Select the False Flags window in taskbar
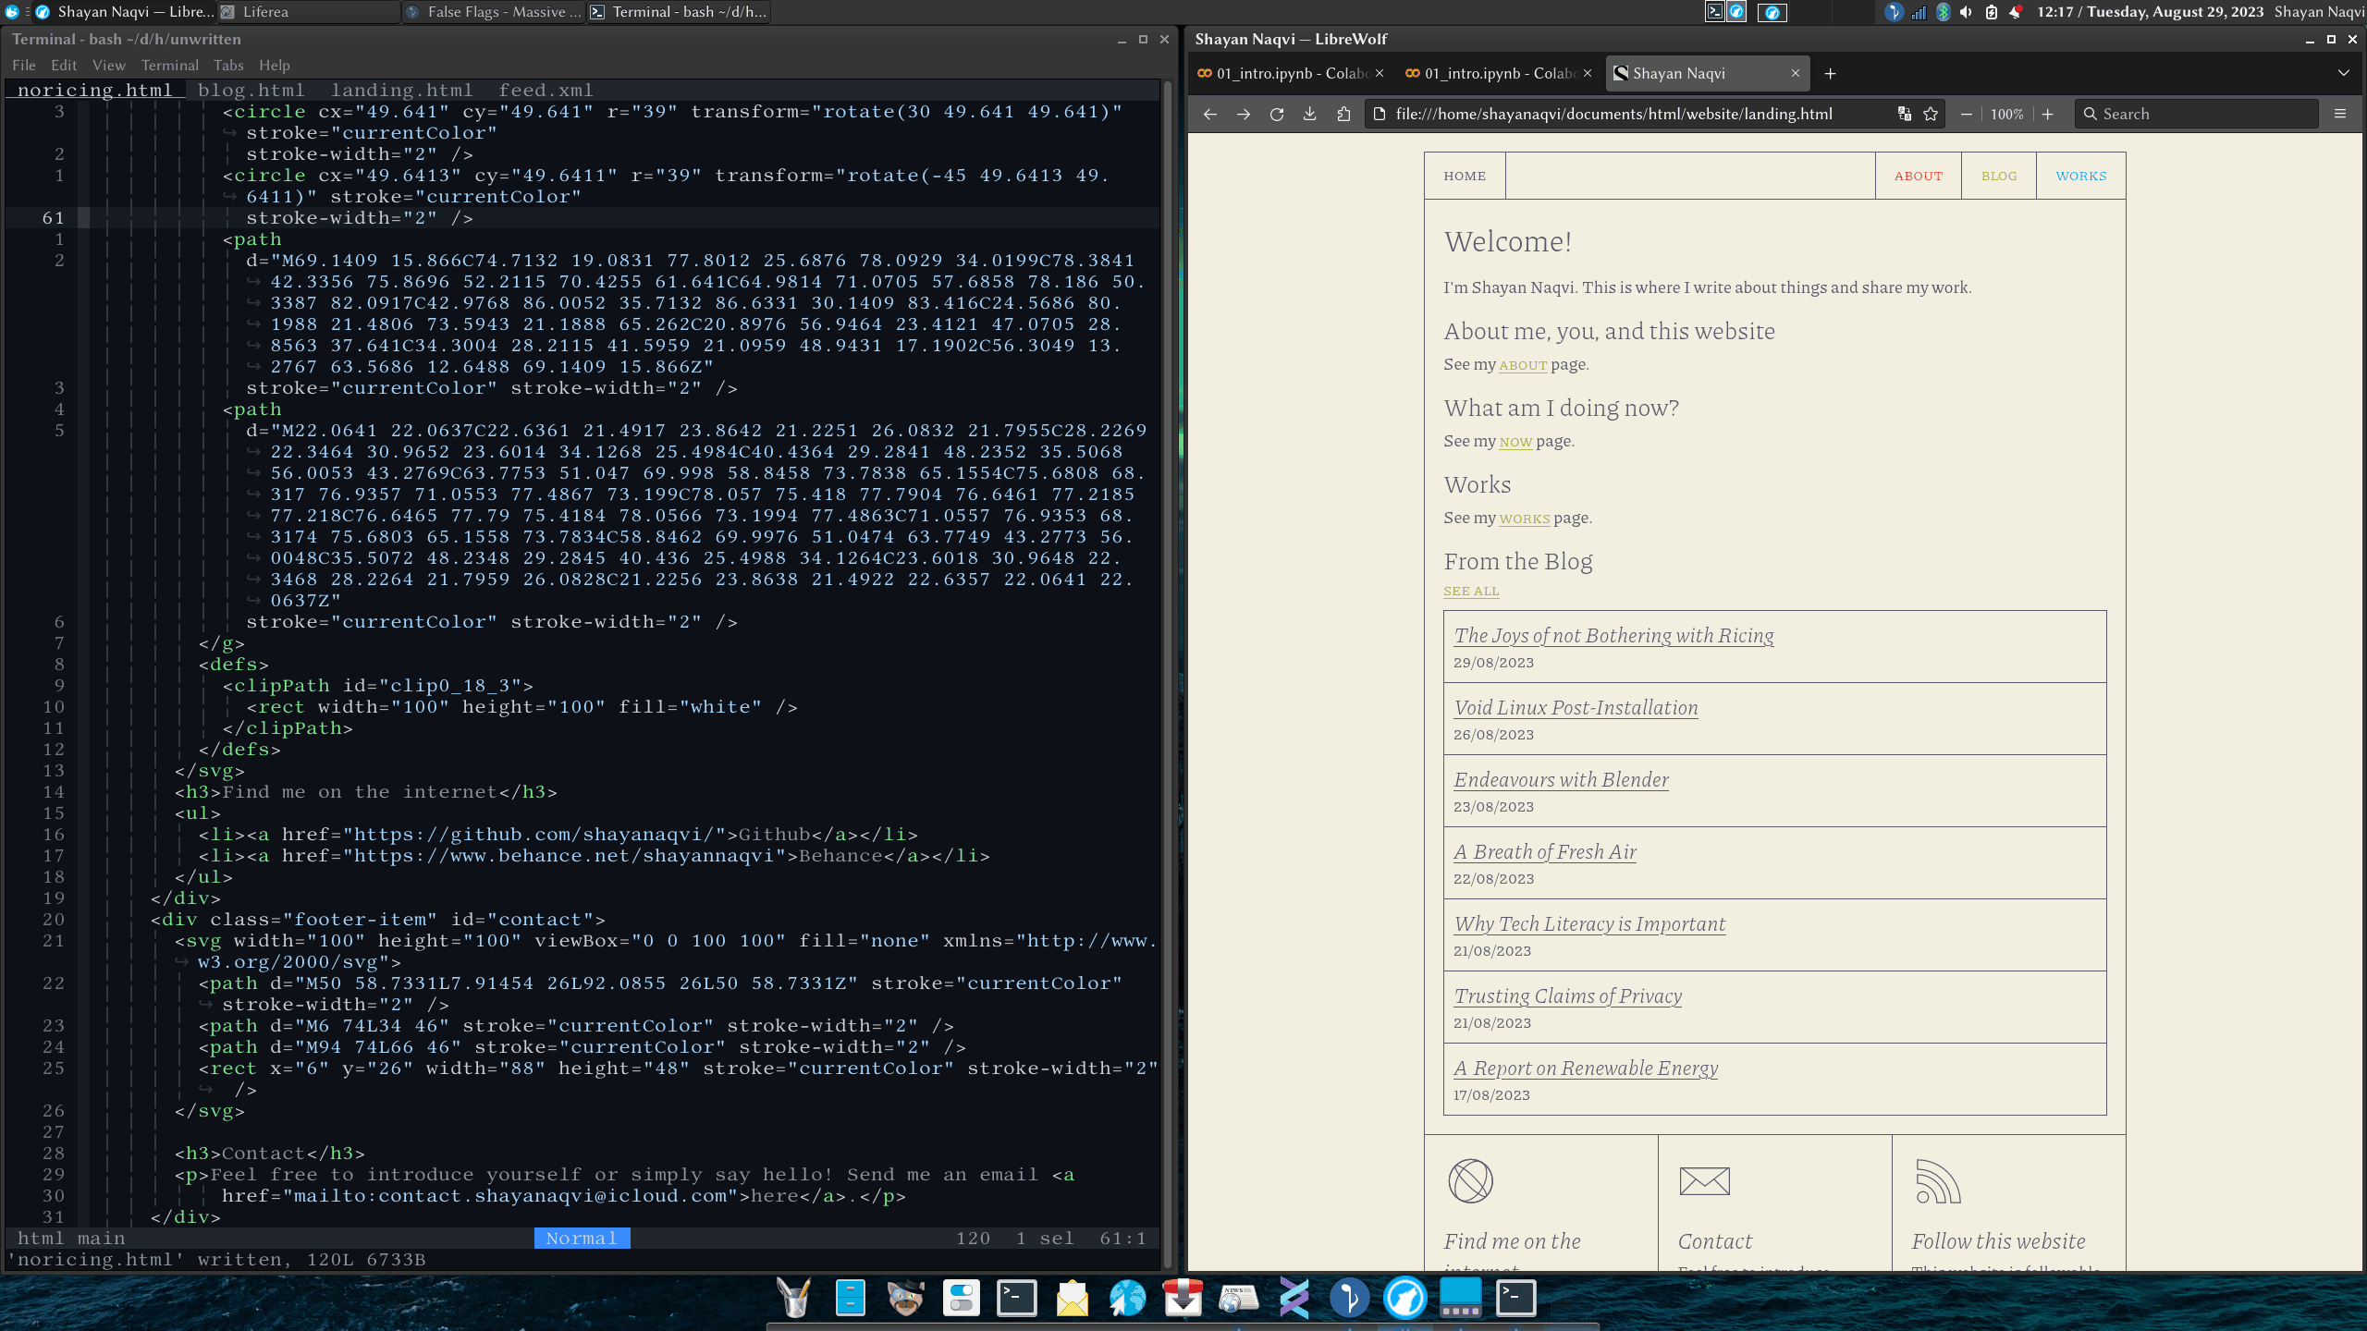 pos(493,12)
